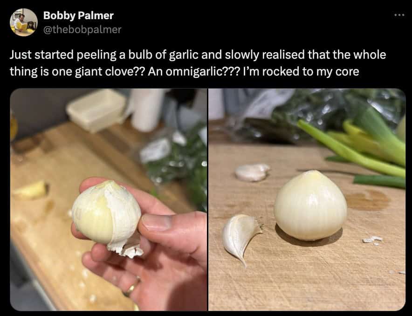Click the white plastic container in left photo
Screen dimensions: 412x316
96,109
